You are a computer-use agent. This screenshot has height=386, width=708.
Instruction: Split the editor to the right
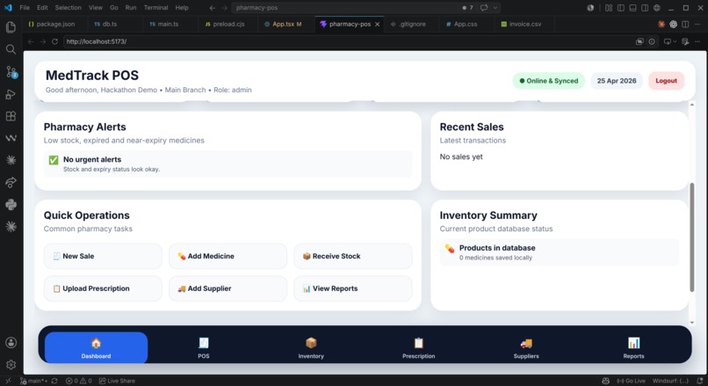(685, 24)
